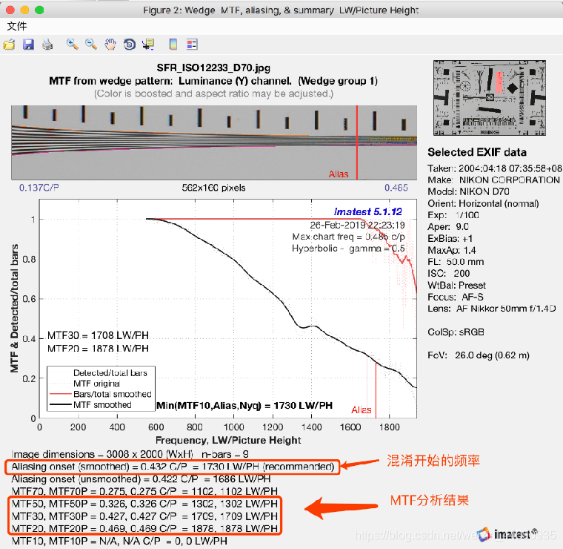Click the 'MTF30, MTF30P' result line
This screenshot has width=563, height=549.
click(x=144, y=516)
